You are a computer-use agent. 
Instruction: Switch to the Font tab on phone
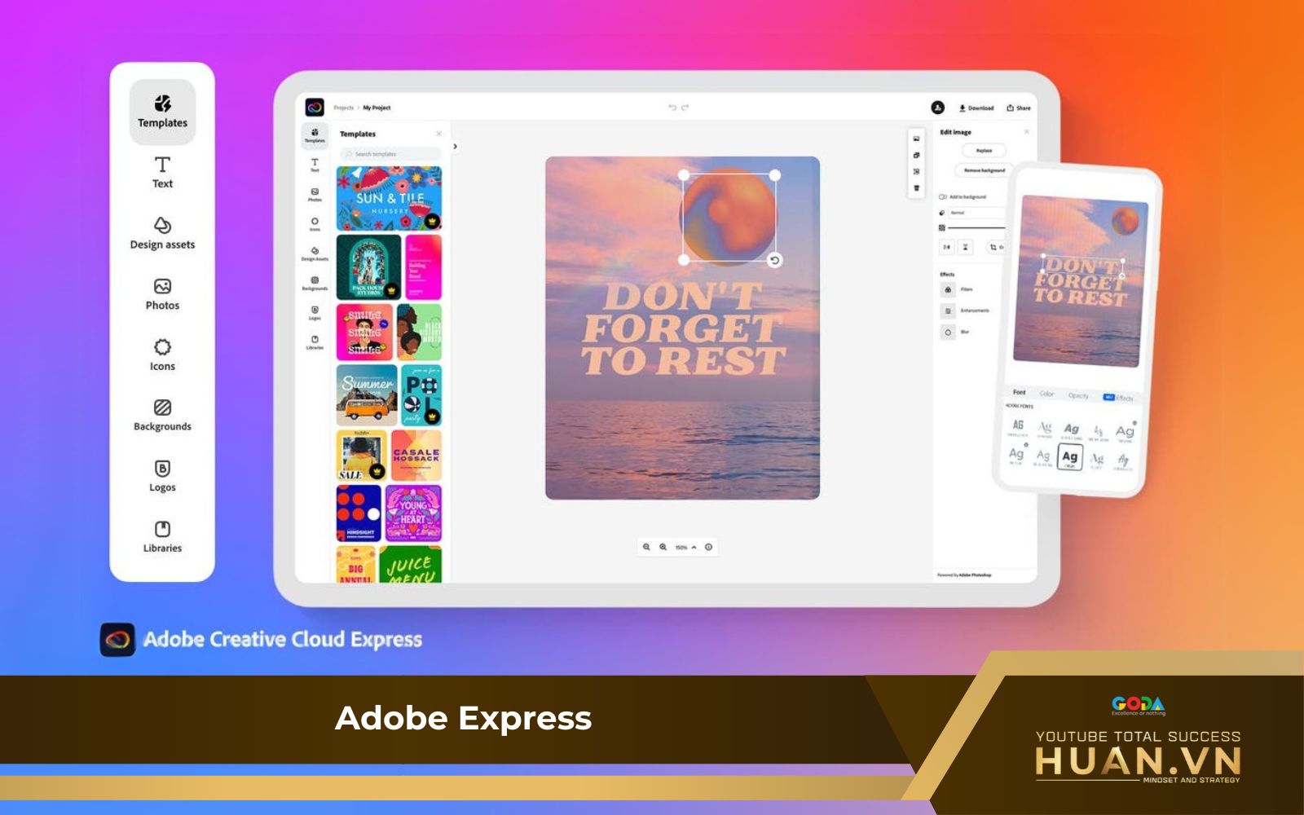click(1019, 392)
